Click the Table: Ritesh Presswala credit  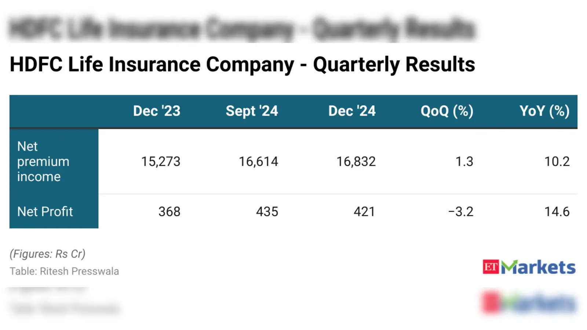click(x=64, y=271)
